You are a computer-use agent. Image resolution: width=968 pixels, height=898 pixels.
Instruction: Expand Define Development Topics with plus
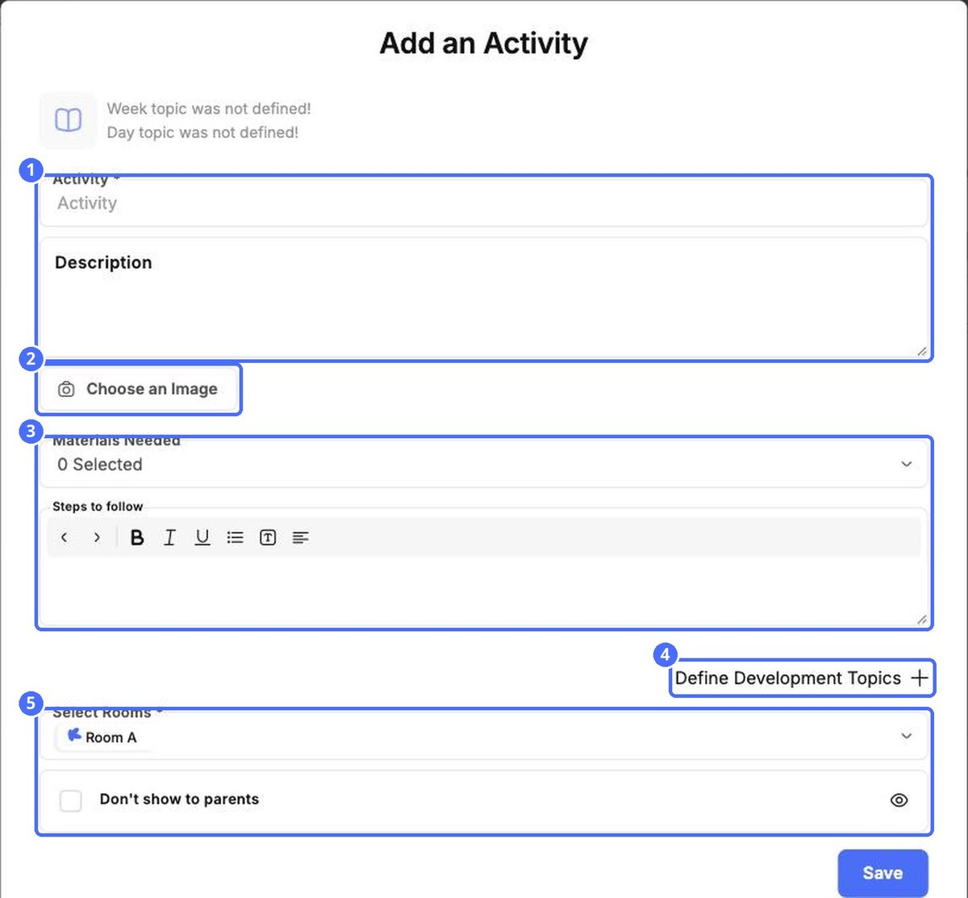tap(802, 678)
